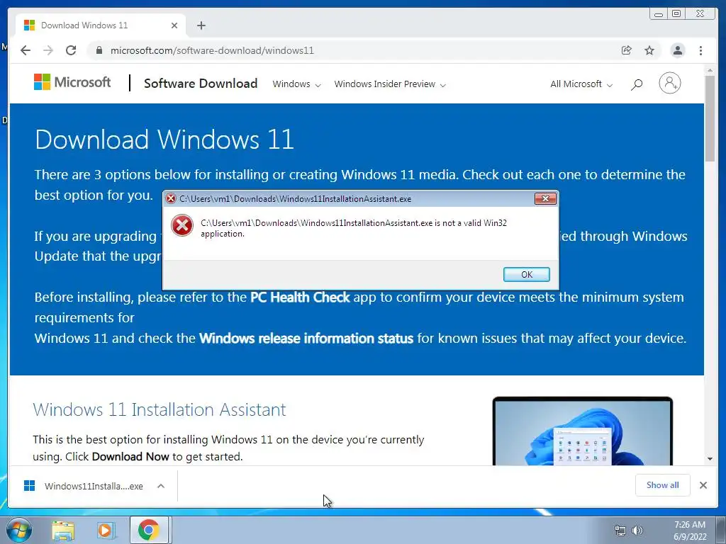The image size is (726, 544).
Task: Click the scrollbar up arrow
Action: 710,70
